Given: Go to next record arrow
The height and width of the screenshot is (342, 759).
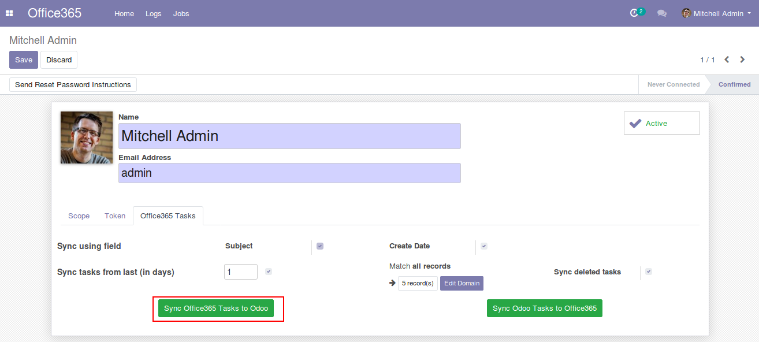Looking at the screenshot, I should point(743,60).
